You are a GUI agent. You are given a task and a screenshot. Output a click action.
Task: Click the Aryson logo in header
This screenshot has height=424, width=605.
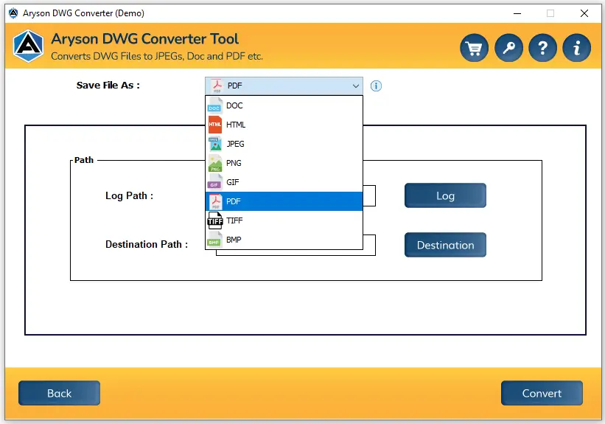point(28,46)
